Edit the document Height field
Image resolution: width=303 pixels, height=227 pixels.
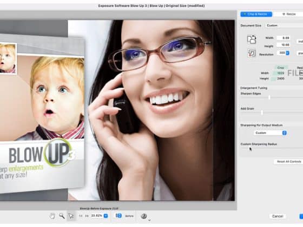(x=284, y=44)
